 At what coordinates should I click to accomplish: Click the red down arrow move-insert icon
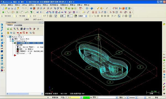point(18,33)
